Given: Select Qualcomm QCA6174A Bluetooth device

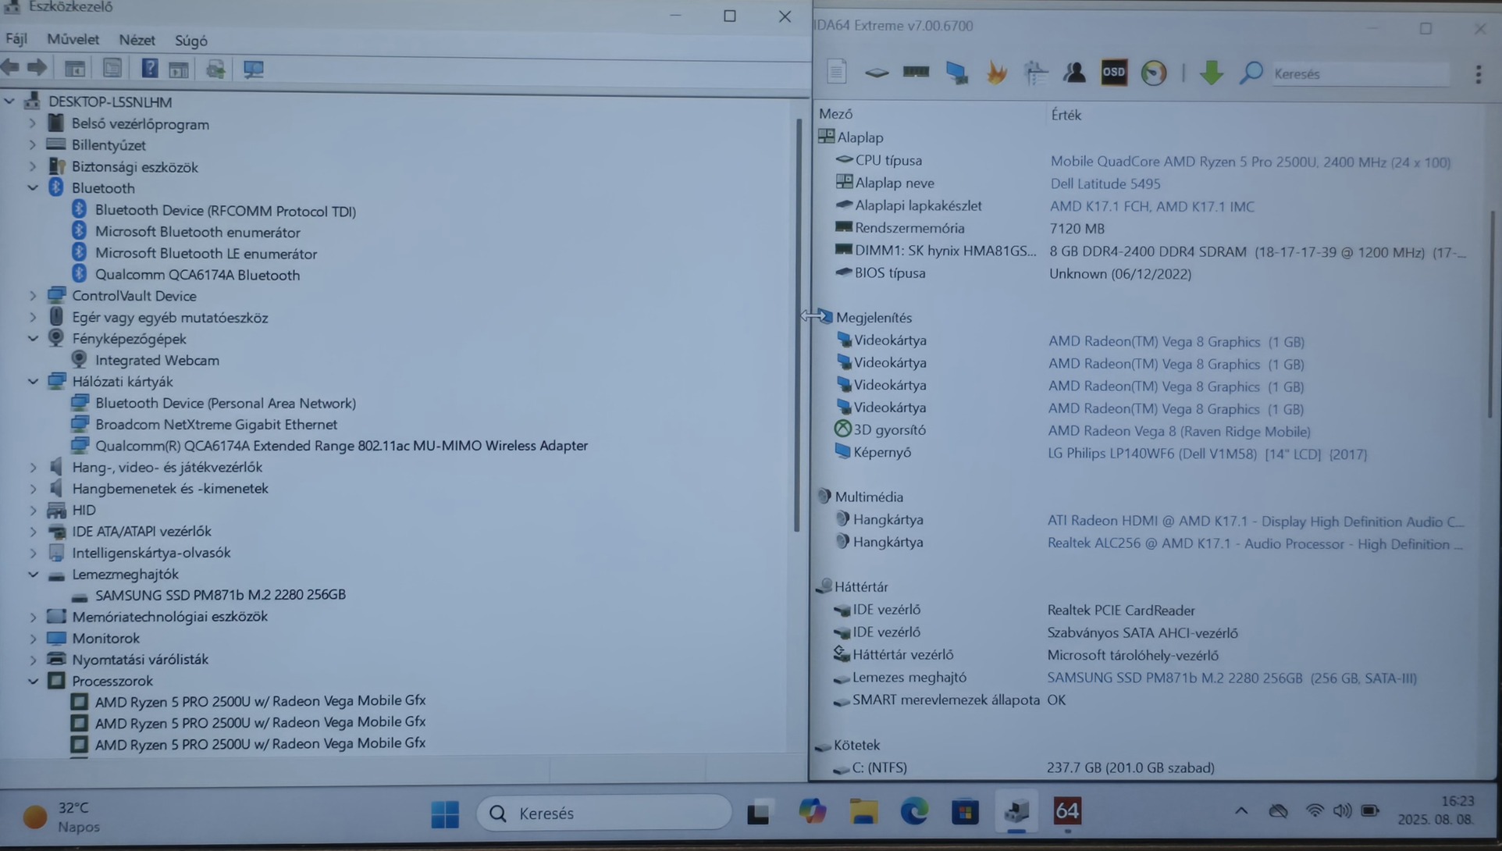Looking at the screenshot, I should 197,275.
